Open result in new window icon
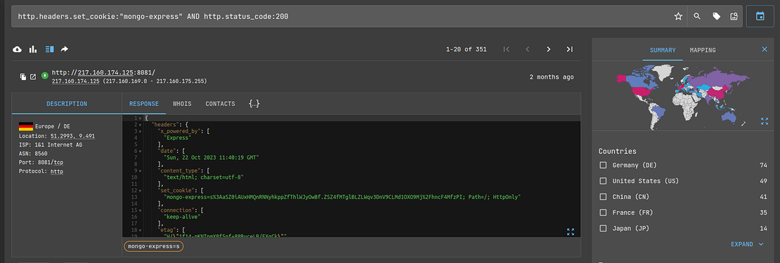The height and width of the screenshot is (263, 780). [x=33, y=76]
